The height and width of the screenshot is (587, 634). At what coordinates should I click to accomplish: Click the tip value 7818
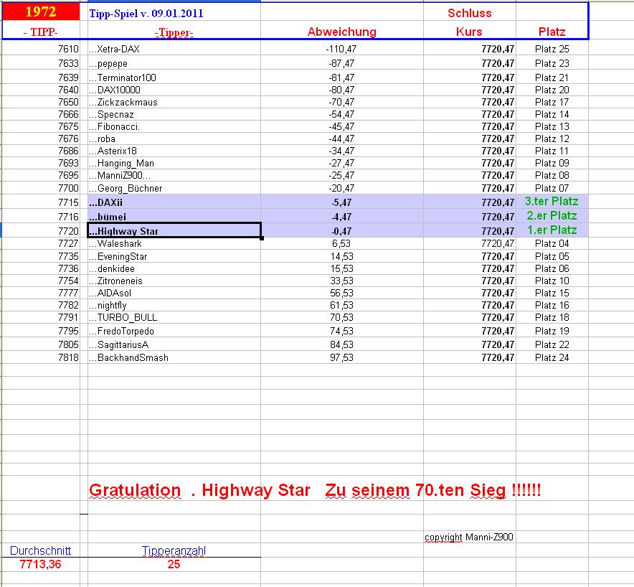(68, 357)
